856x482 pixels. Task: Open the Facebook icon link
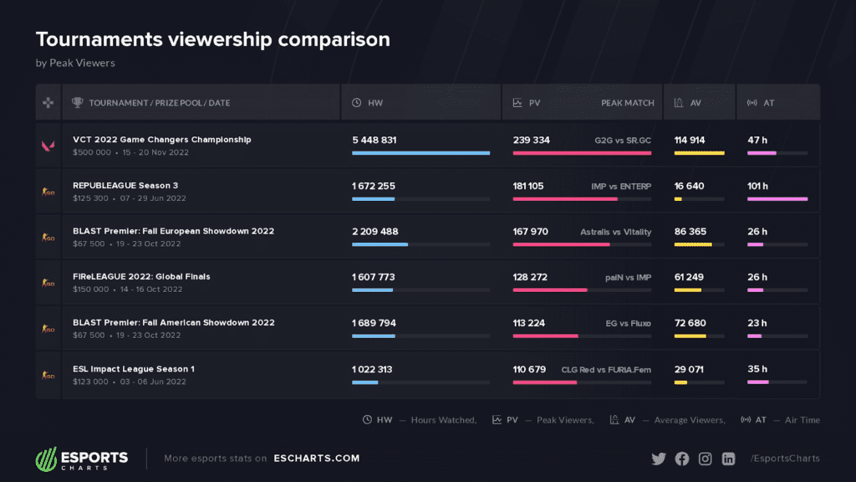682,459
